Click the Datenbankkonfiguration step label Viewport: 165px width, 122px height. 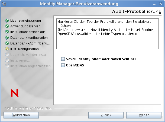coord(29,38)
